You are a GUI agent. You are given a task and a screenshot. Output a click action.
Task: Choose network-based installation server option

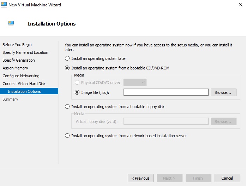click(x=67, y=136)
